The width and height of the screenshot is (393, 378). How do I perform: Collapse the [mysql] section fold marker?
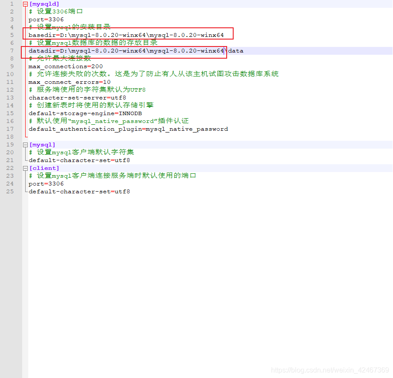(x=25, y=144)
